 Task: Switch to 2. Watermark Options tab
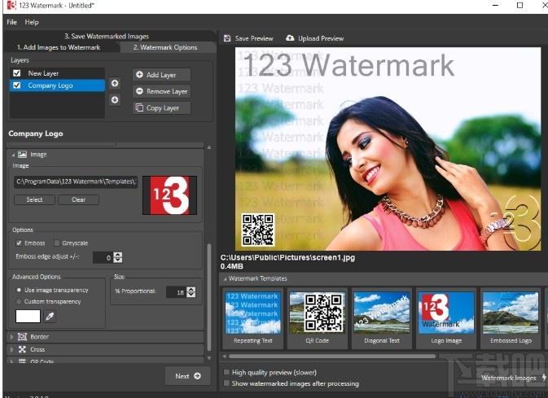(165, 47)
